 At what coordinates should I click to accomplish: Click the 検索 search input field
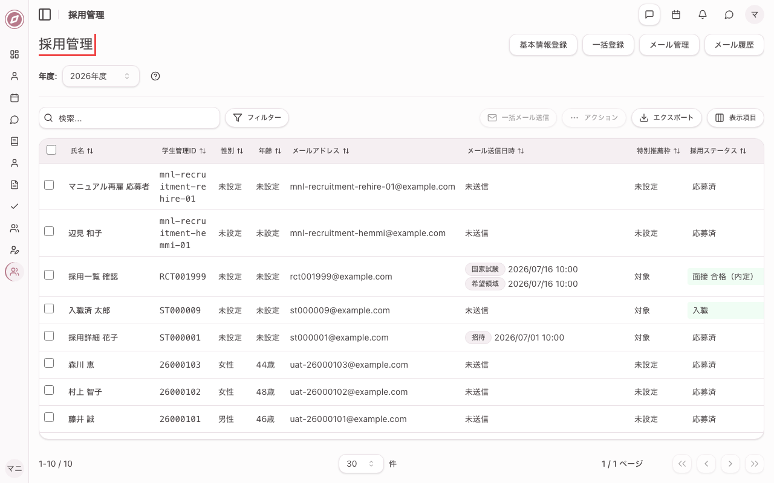[129, 118]
